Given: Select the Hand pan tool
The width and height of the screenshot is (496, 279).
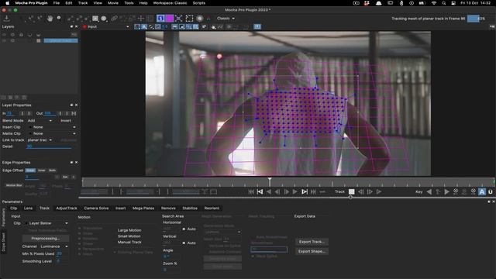Looking at the screenshot, I should click(50, 19).
